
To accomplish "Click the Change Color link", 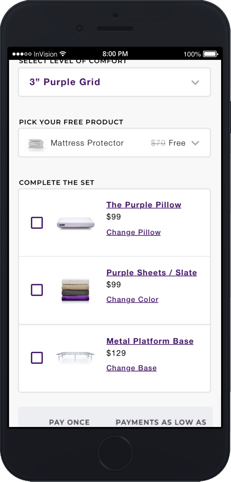I will (132, 300).
